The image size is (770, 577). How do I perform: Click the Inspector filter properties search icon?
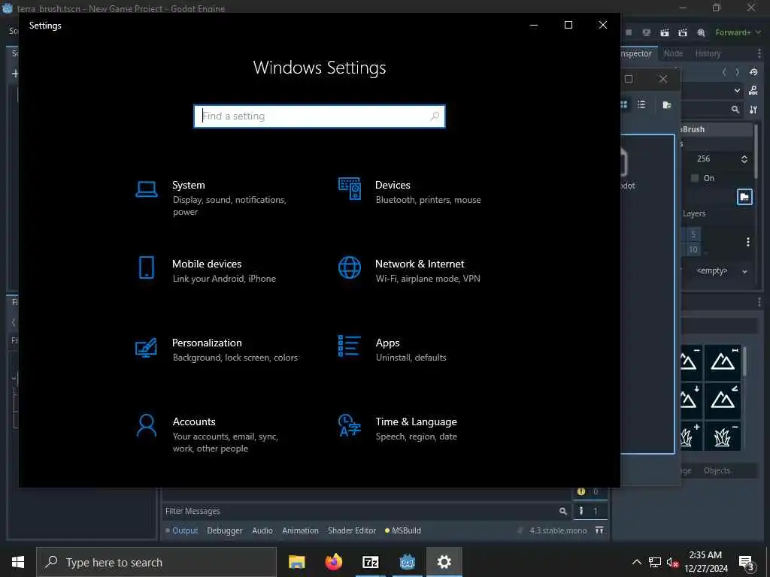(735, 110)
